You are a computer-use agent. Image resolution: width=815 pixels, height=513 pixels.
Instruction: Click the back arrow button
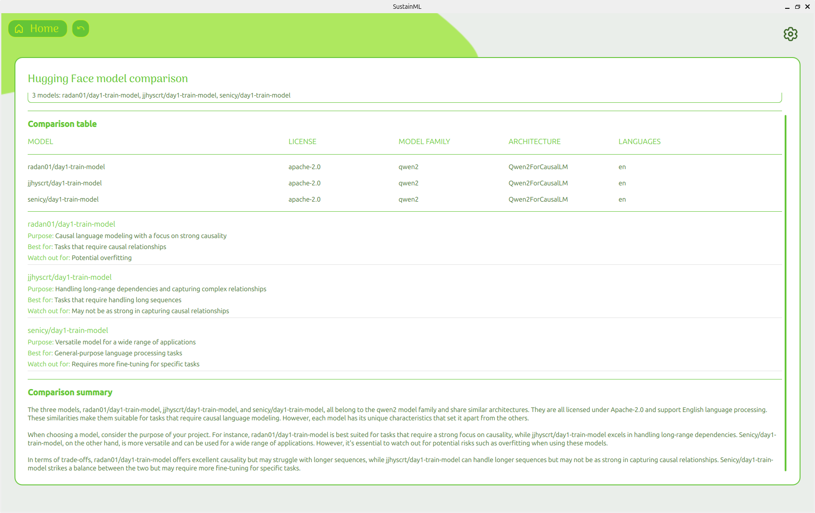[80, 29]
